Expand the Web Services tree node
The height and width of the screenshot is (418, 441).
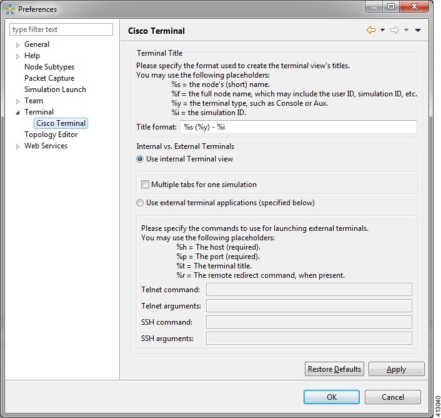[x=17, y=146]
